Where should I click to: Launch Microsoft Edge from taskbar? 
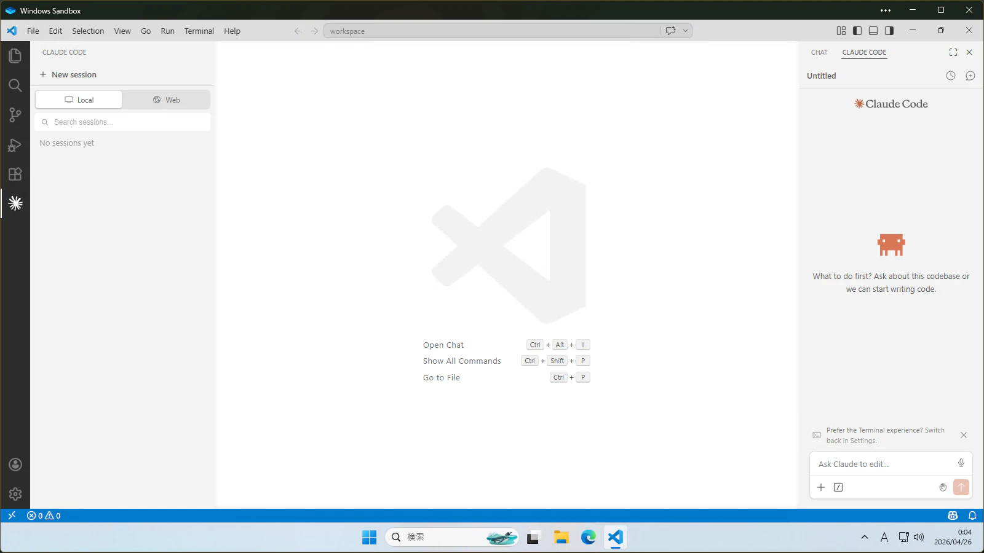coord(589,537)
